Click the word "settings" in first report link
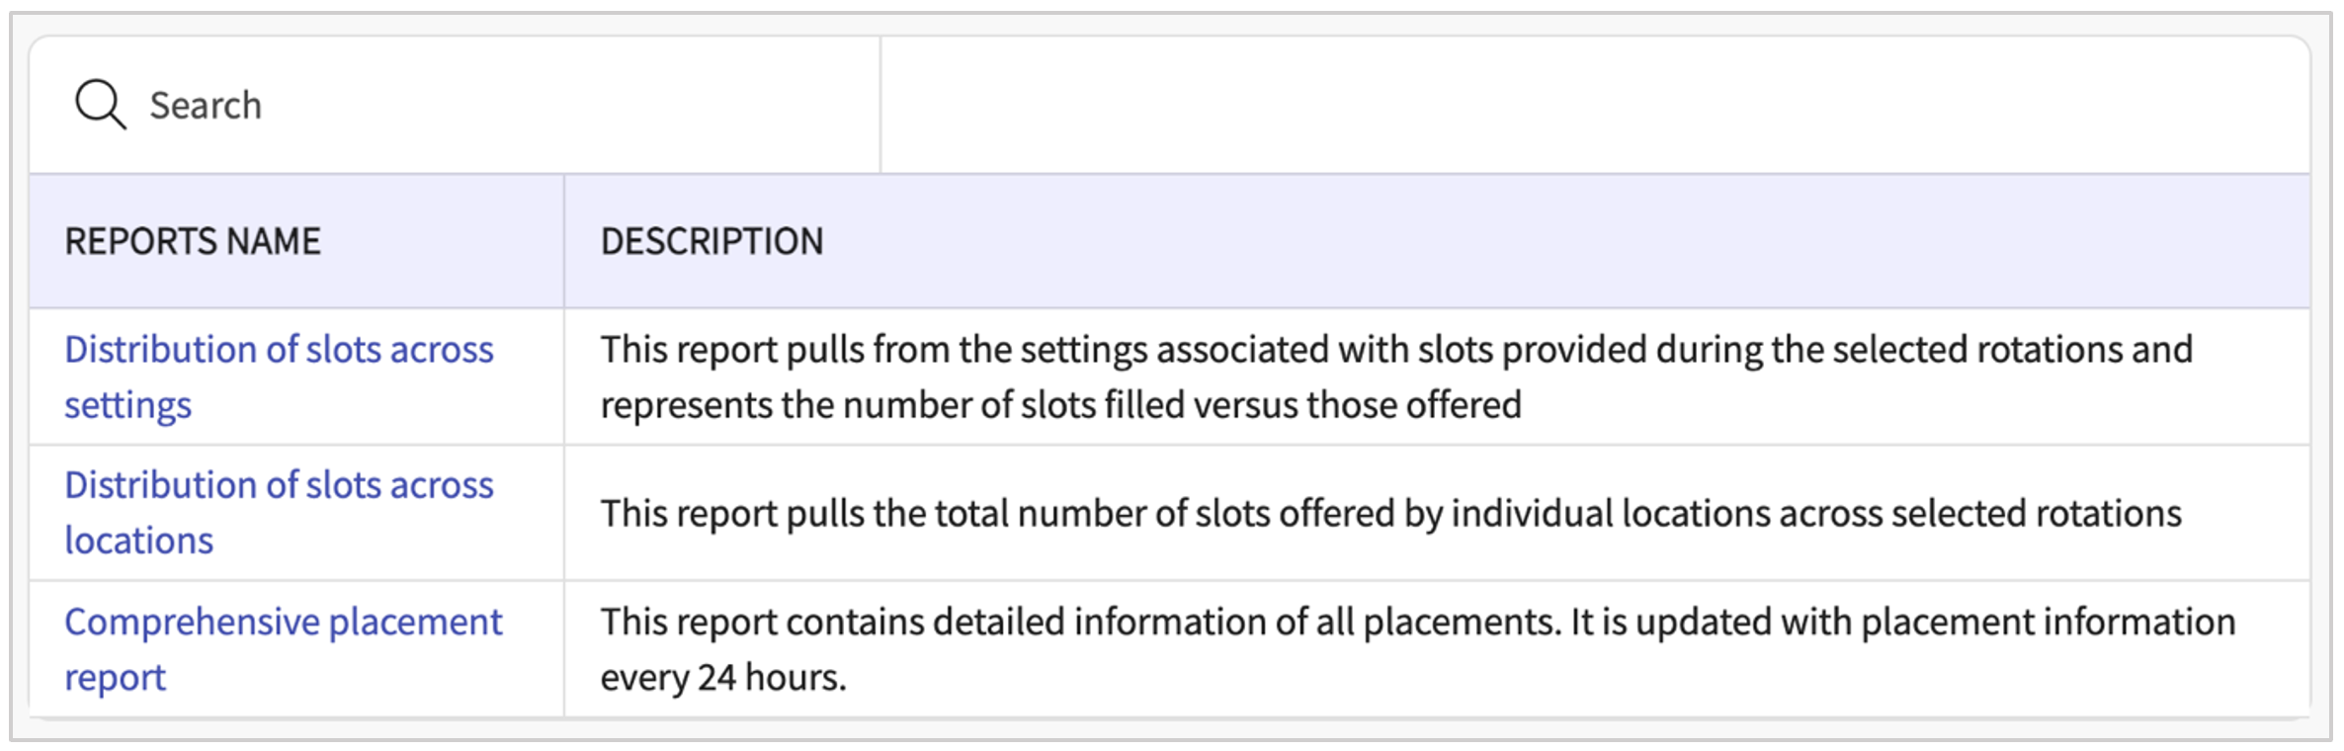Screen dimensions: 2344x751 (127, 405)
